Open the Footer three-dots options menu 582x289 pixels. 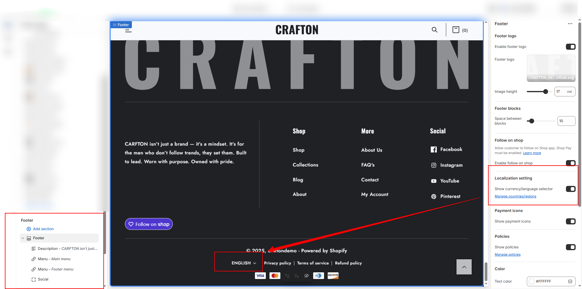point(570,24)
